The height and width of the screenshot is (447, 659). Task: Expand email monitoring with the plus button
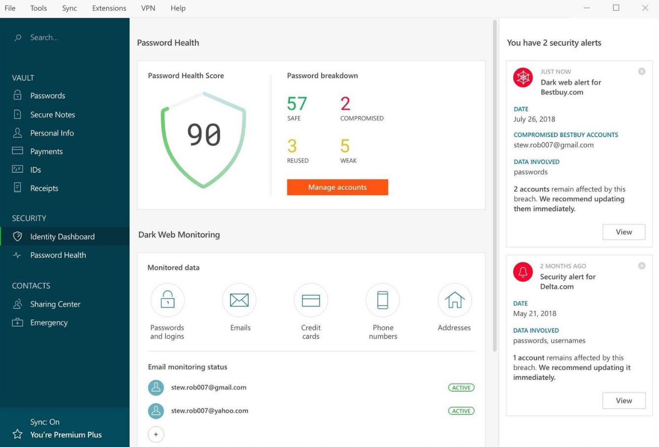(x=156, y=434)
